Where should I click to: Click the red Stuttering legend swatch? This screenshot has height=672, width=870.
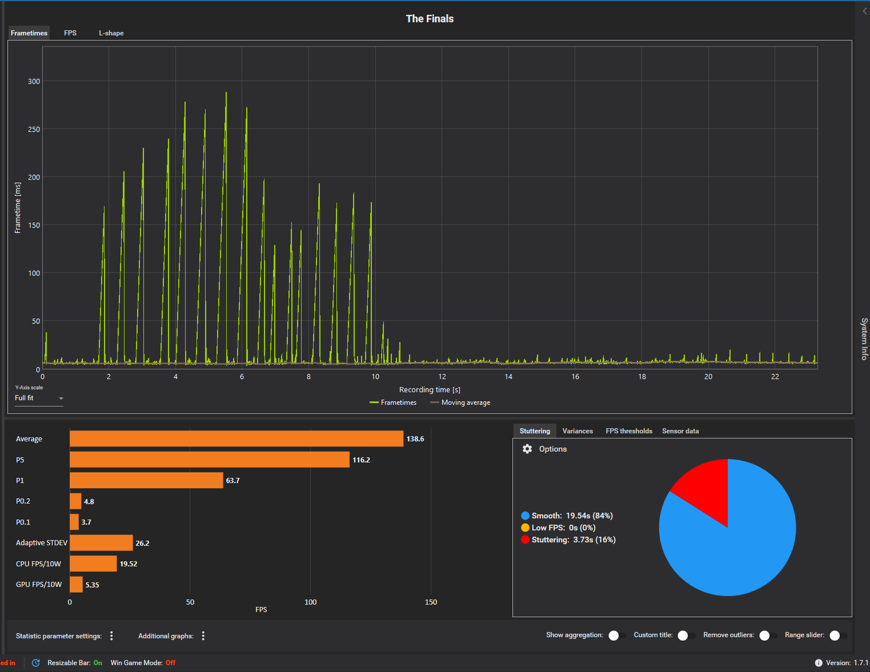(x=525, y=540)
